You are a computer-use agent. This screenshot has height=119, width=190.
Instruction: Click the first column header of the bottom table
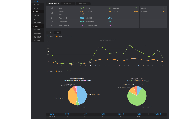tap(51, 114)
